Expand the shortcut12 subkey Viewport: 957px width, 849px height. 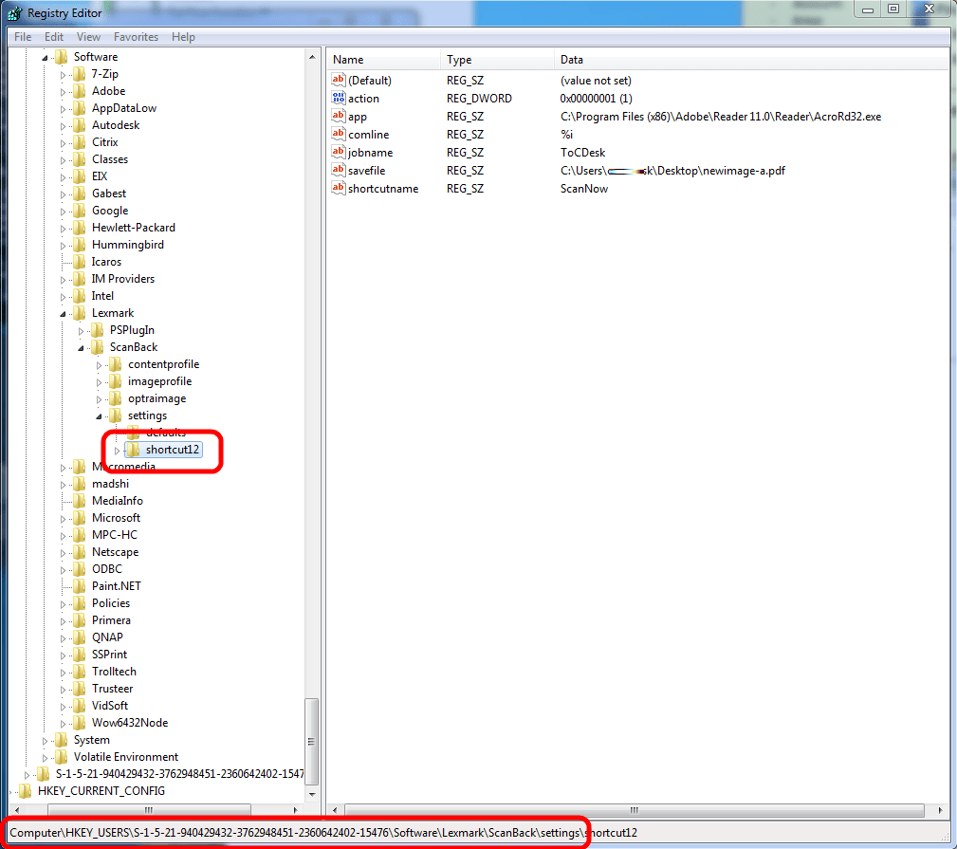pyautogui.click(x=118, y=450)
